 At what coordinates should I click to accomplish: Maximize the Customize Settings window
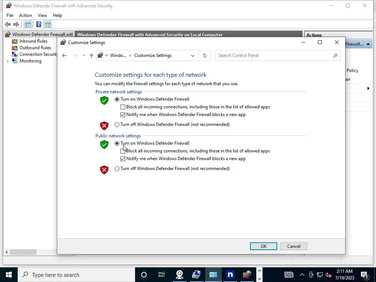point(320,43)
